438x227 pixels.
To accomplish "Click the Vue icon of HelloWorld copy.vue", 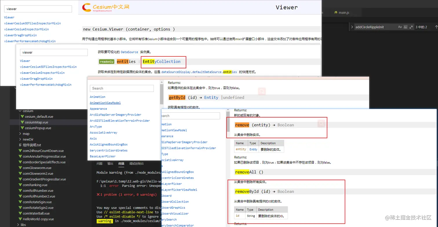I will pyautogui.click(x=20, y=219).
